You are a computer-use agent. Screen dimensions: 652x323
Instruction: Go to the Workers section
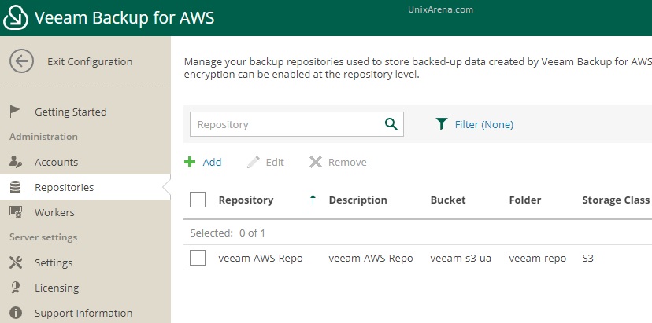pyautogui.click(x=54, y=212)
